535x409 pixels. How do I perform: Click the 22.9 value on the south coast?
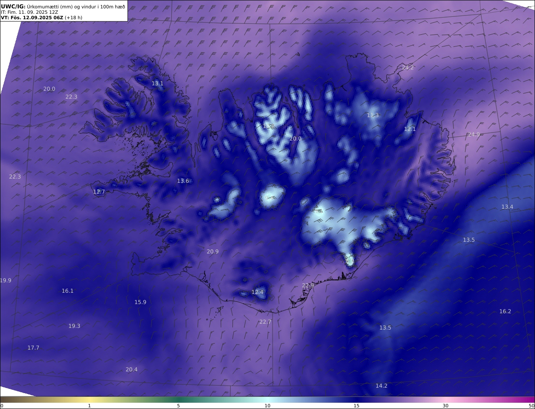tap(308, 285)
